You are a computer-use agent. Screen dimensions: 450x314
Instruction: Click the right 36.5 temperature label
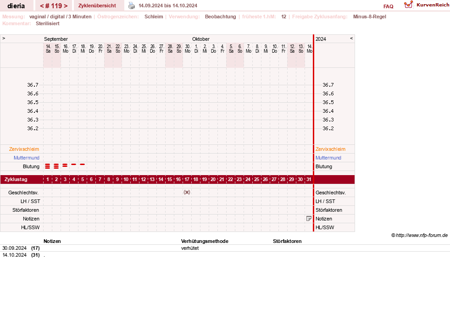pos(328,102)
